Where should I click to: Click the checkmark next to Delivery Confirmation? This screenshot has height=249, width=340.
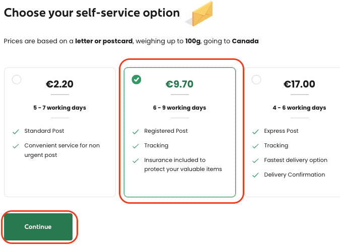[255, 175]
